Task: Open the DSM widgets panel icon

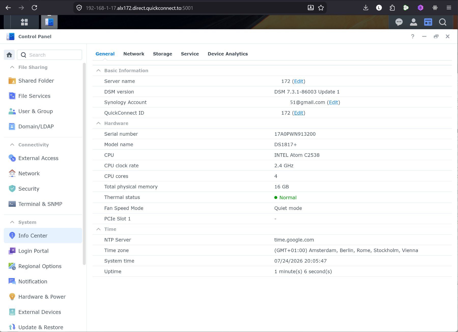Action: (428, 22)
